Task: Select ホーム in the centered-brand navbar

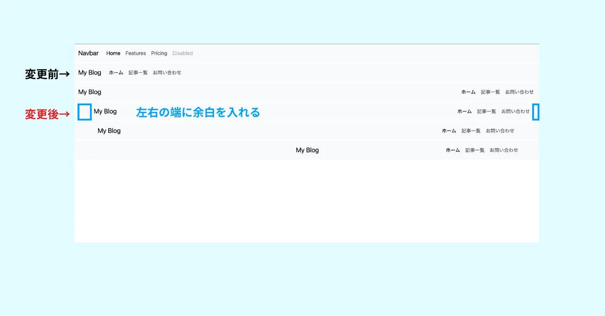Action: 453,150
